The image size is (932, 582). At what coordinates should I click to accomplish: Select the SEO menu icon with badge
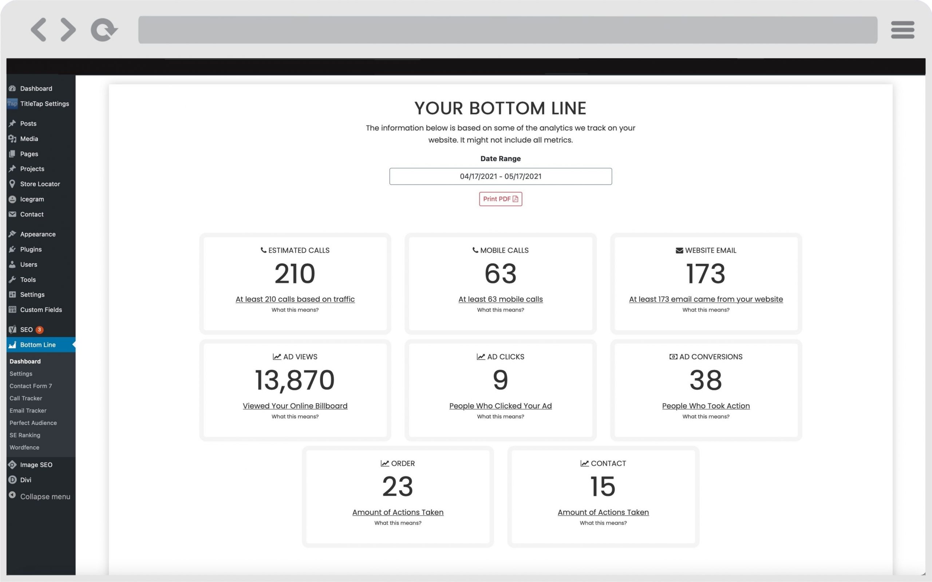[13, 329]
